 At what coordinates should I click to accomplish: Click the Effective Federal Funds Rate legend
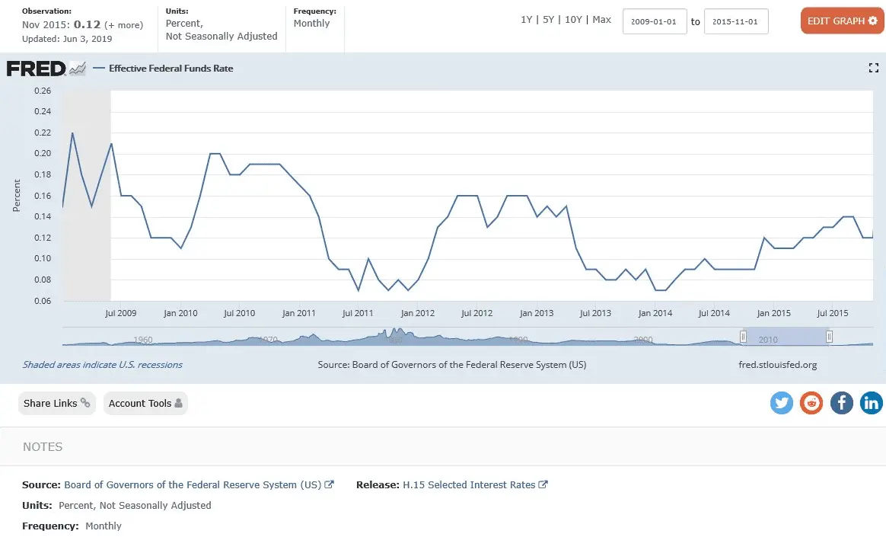[x=171, y=69]
